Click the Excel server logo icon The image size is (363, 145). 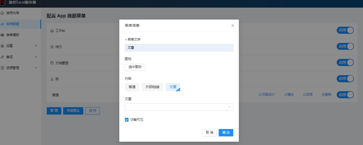point(3,3)
